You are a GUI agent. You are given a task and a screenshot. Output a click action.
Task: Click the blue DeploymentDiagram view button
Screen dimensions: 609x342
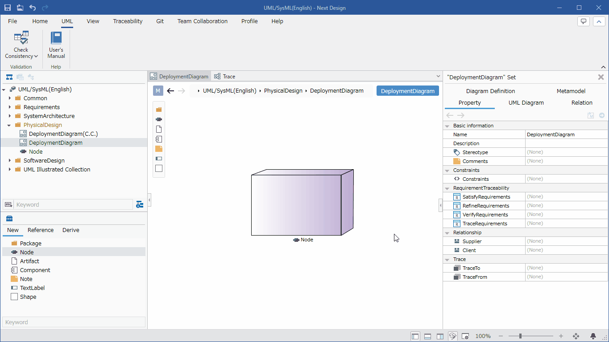point(408,91)
